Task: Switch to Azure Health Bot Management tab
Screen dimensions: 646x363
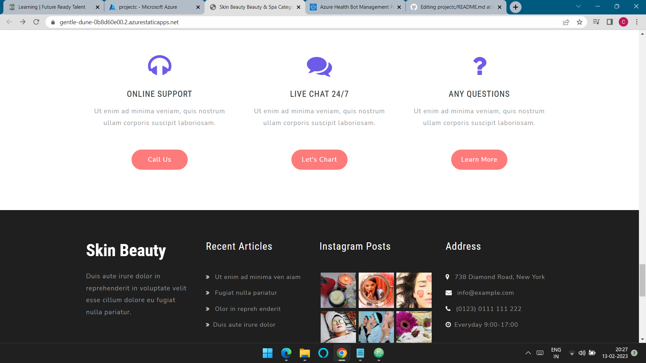Action: click(354, 7)
